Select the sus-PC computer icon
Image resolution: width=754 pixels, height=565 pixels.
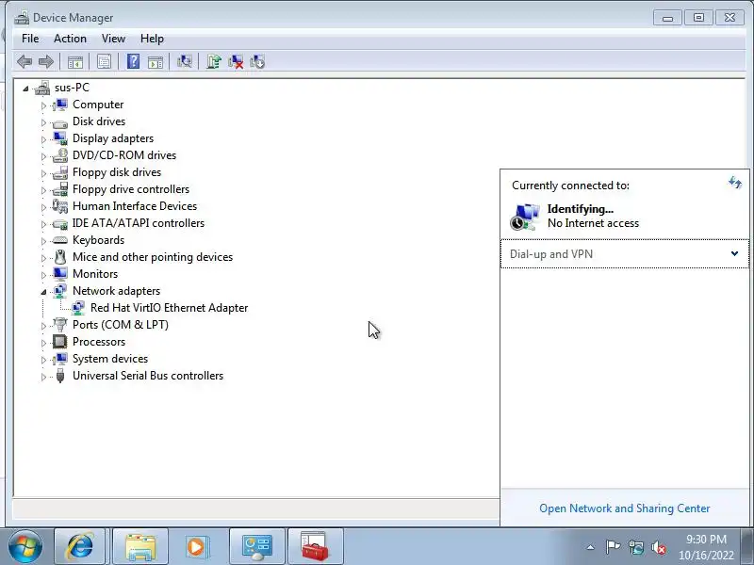click(42, 88)
